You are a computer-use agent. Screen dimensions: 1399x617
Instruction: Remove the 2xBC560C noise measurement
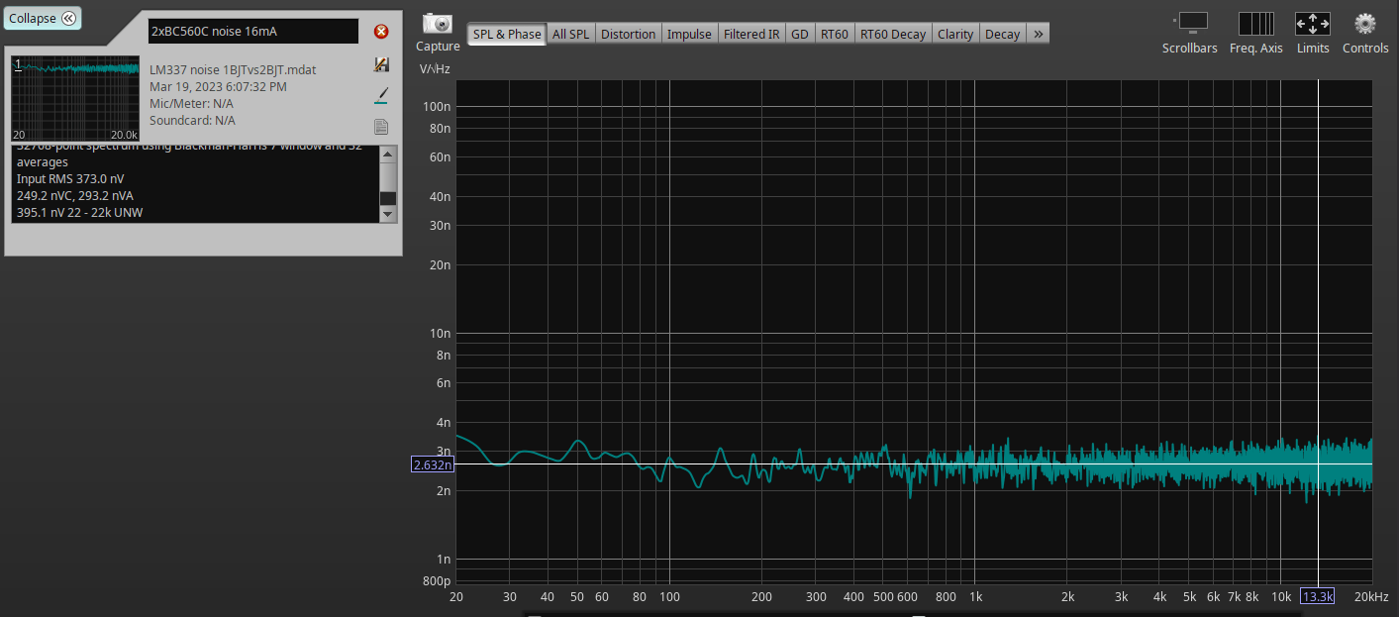(381, 32)
